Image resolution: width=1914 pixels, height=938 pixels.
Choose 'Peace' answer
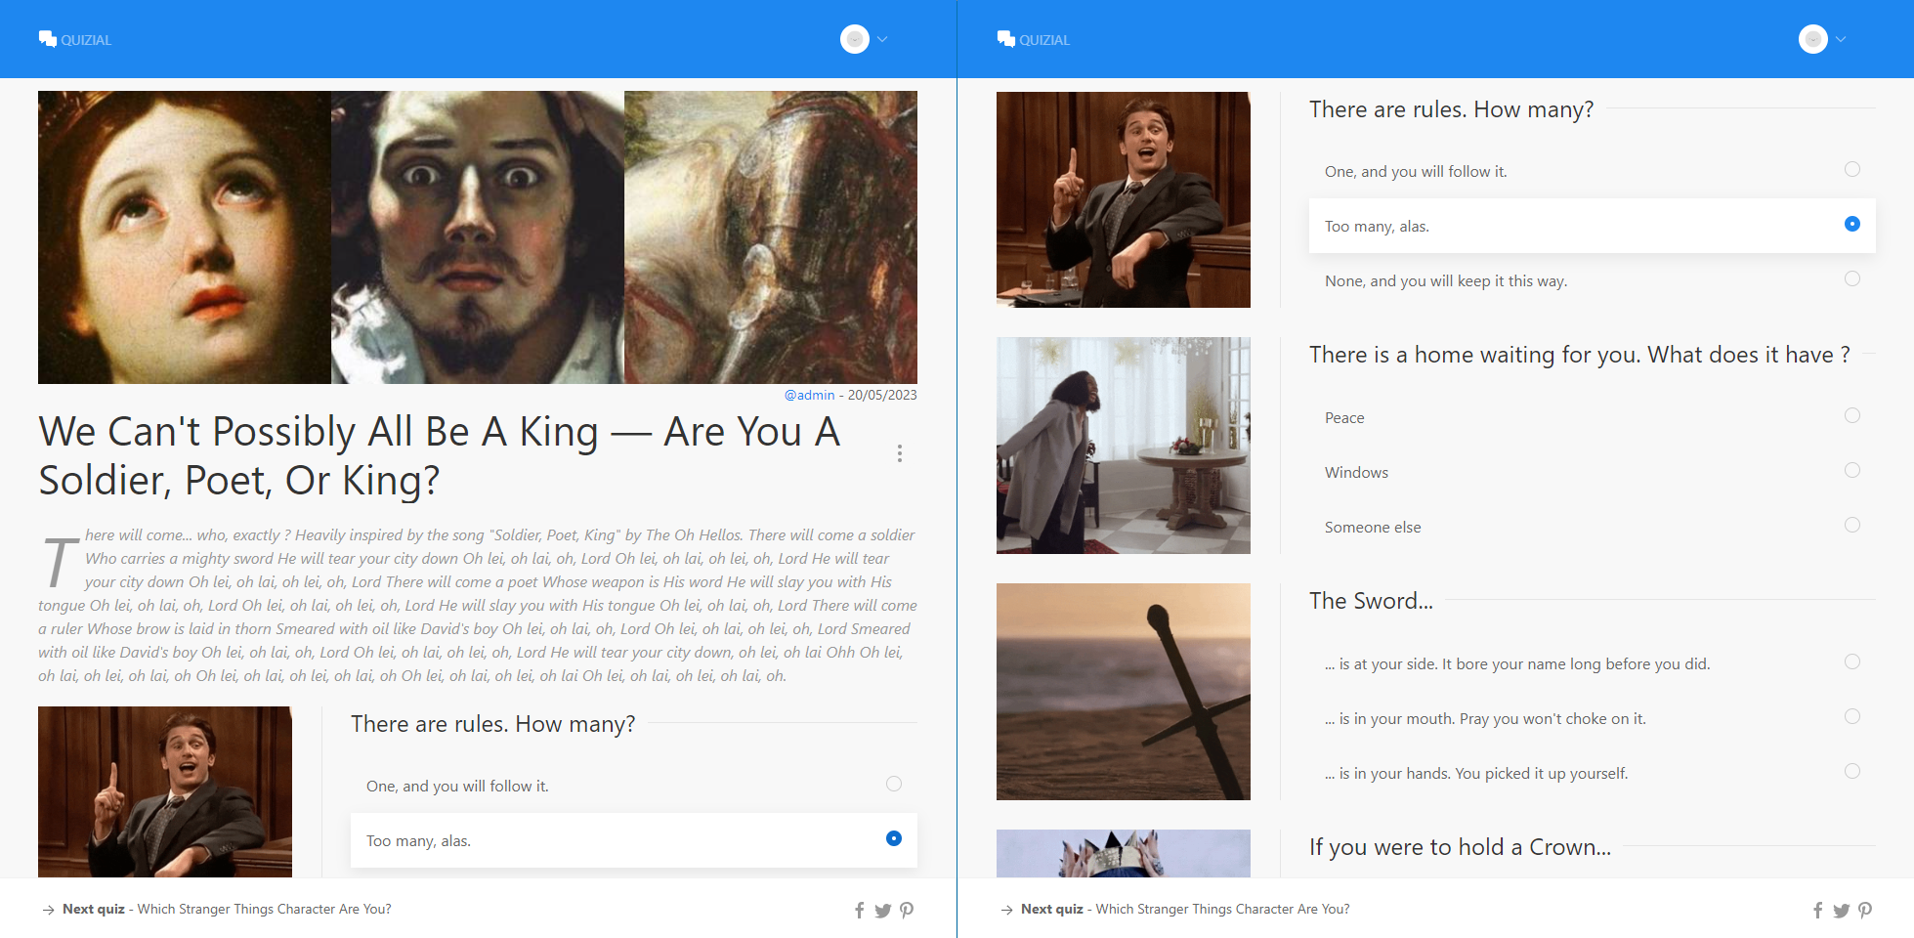click(1593, 417)
